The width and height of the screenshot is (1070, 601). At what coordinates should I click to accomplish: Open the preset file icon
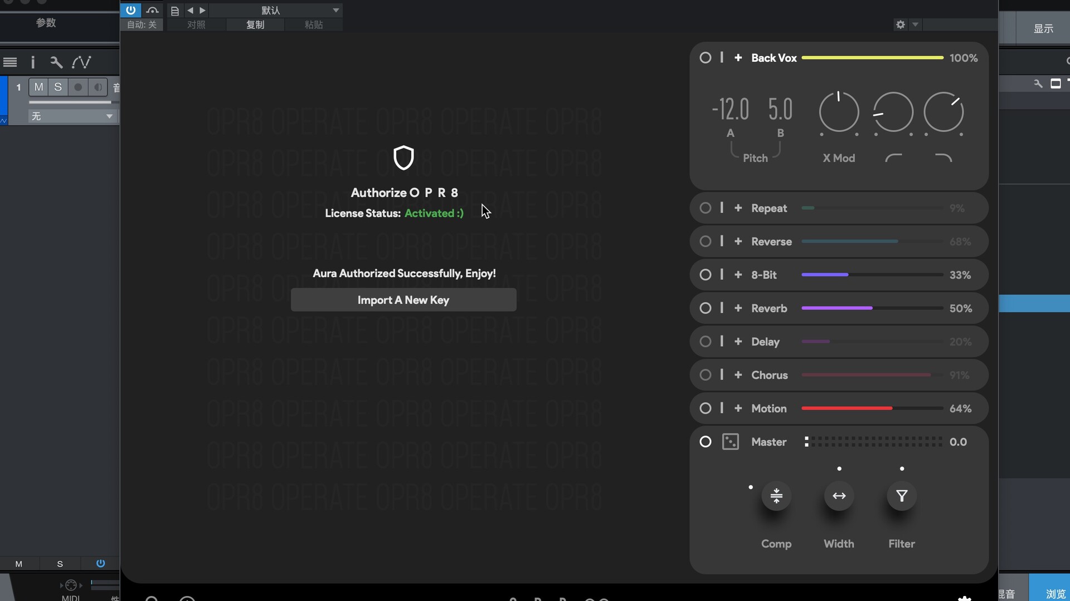pos(174,11)
